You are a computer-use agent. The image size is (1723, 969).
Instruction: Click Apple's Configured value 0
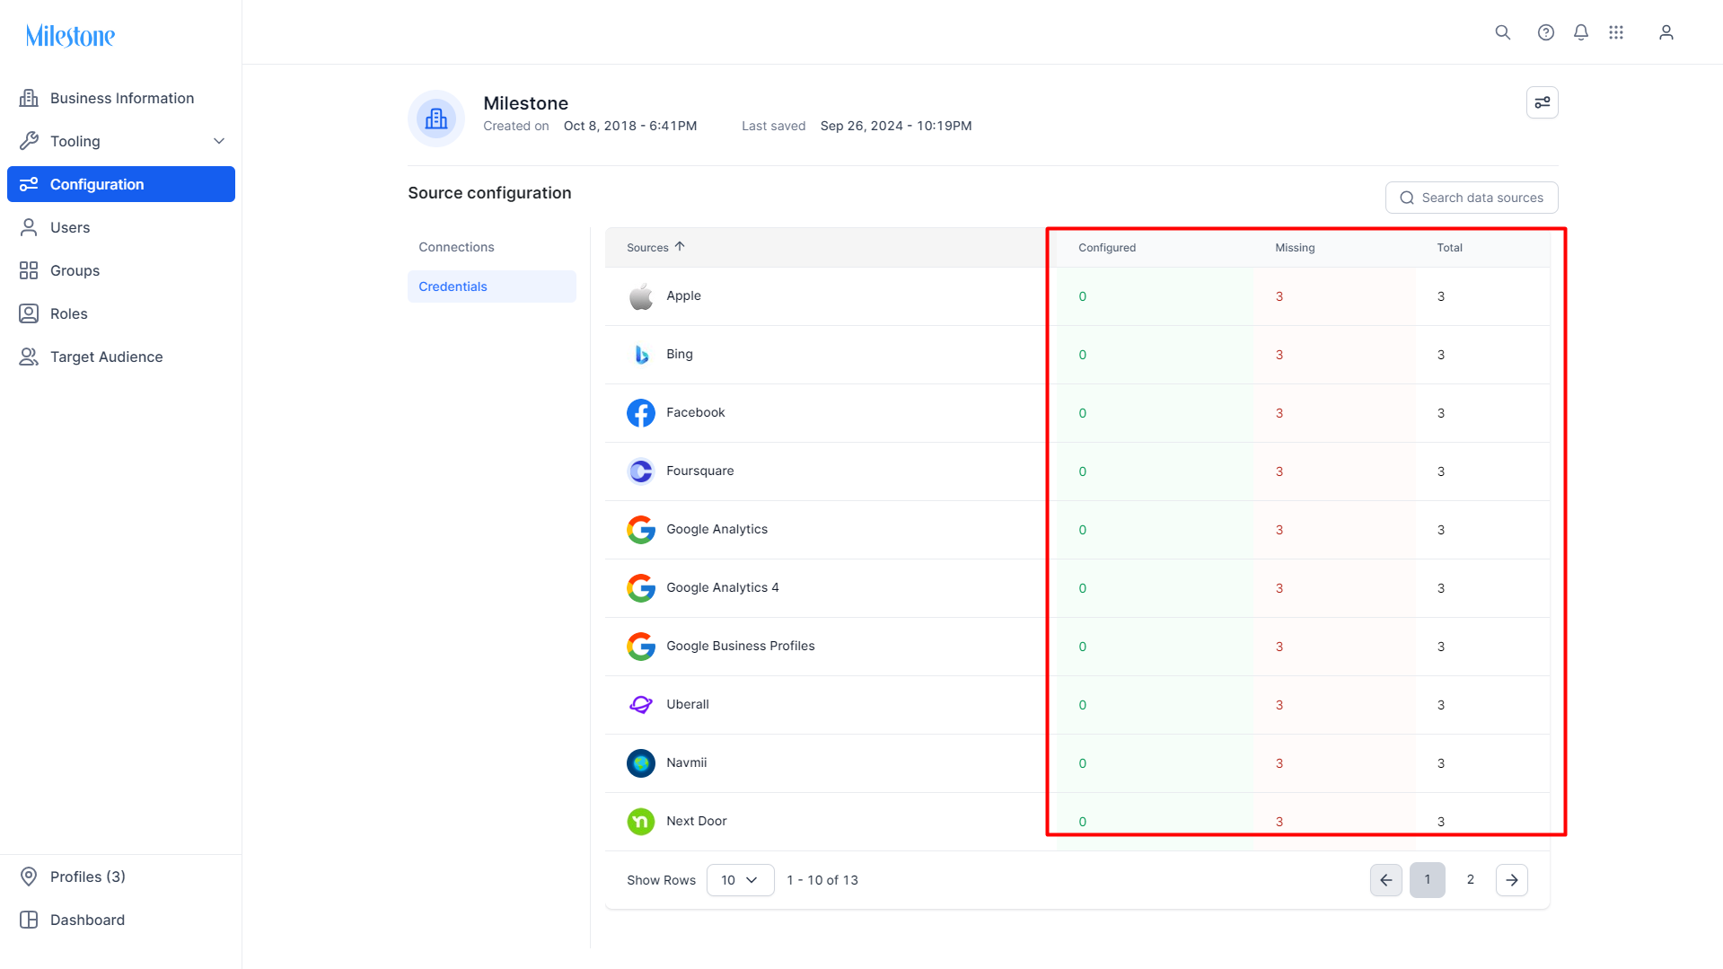tap(1082, 296)
